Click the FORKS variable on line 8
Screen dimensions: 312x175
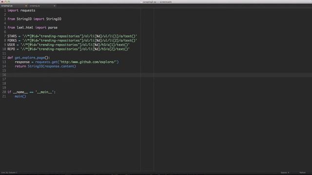pos(12,40)
